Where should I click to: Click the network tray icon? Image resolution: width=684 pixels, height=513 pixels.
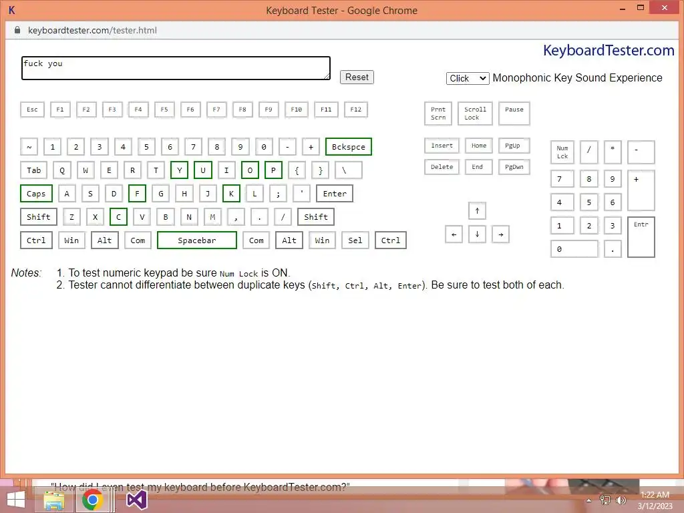pyautogui.click(x=605, y=500)
